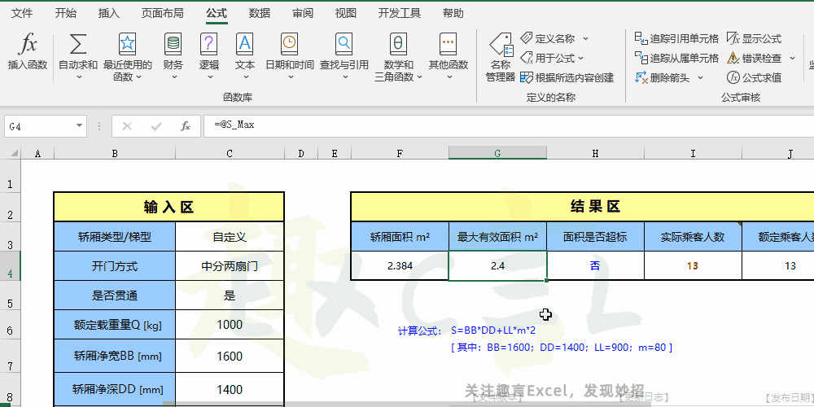
Task: Select the cell with car depth 1400
Action: coord(230,389)
